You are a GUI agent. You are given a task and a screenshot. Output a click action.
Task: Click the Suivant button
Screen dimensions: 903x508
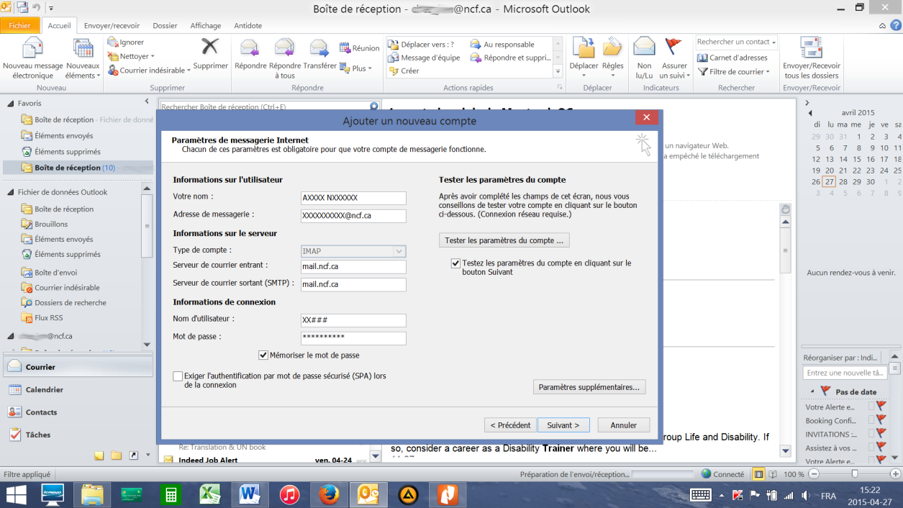[x=563, y=425]
